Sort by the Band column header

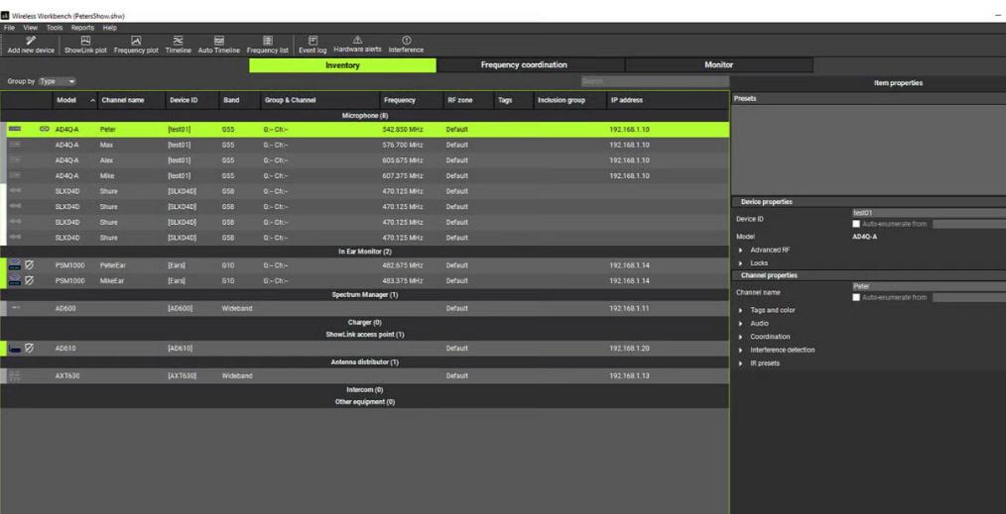pos(239,100)
